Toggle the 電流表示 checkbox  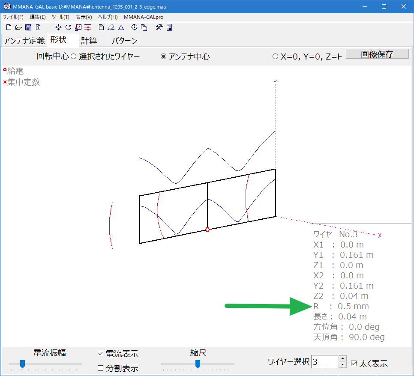[x=100, y=354]
